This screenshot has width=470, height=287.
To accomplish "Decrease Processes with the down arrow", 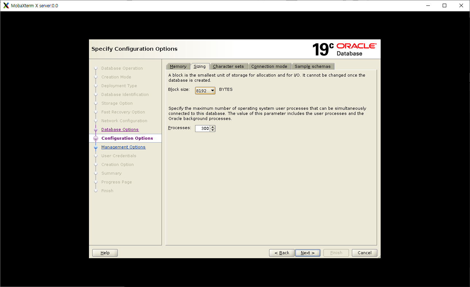I will [213, 130].
